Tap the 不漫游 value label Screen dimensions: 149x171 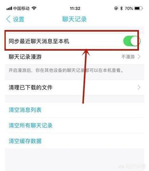(128, 57)
